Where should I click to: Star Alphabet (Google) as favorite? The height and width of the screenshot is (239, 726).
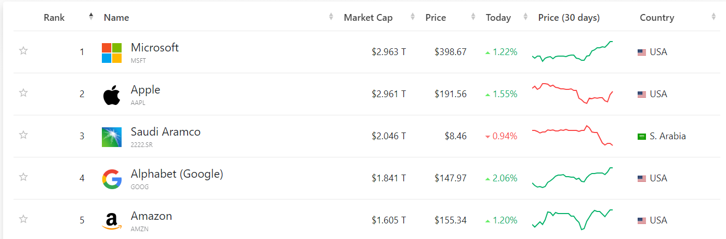pyautogui.click(x=23, y=177)
